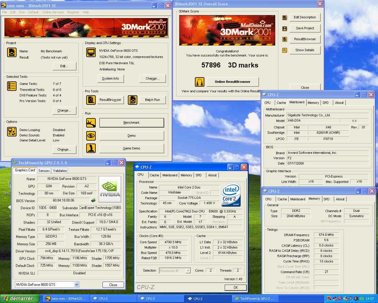The width and height of the screenshot is (378, 303).
Task: Click Close in the GPU-Z window
Action: pos(113,285)
